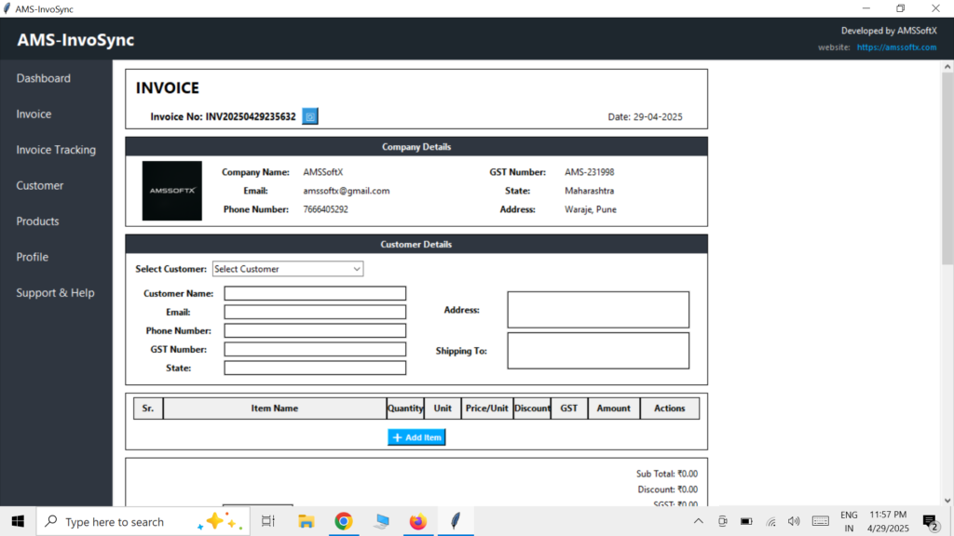Select Customer in the sidebar
This screenshot has width=954, height=536.
(x=39, y=185)
